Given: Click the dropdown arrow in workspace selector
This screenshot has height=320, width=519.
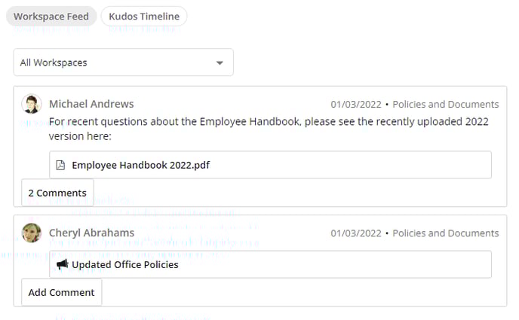Looking at the screenshot, I should coord(220,62).
